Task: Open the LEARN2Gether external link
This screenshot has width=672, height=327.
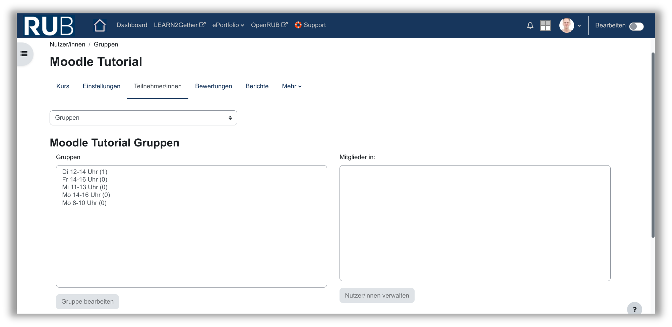Action: click(179, 25)
